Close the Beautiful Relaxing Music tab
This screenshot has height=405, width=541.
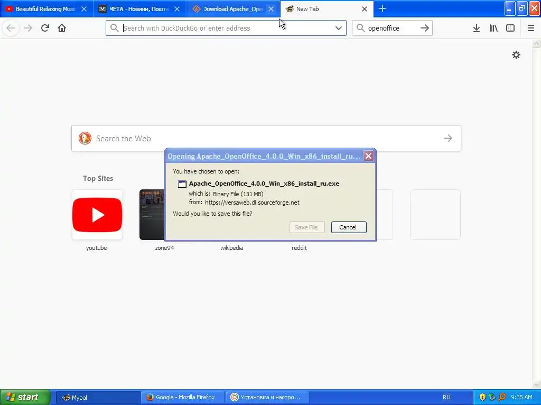84,9
